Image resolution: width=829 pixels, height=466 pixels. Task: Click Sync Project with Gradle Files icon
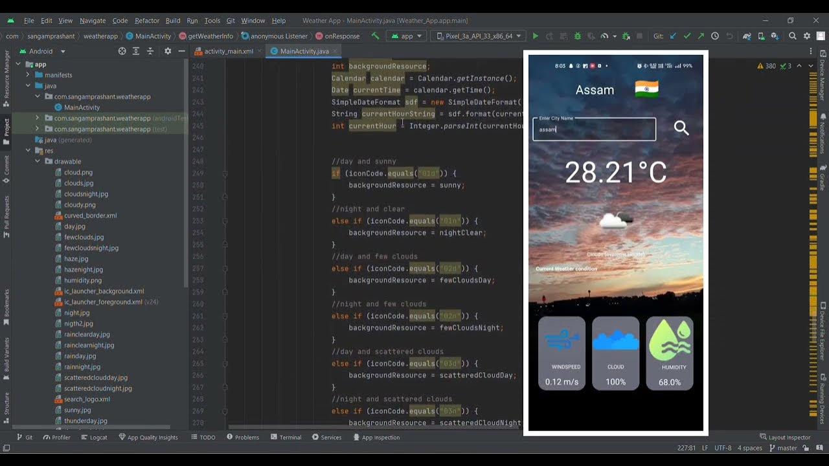tap(747, 36)
